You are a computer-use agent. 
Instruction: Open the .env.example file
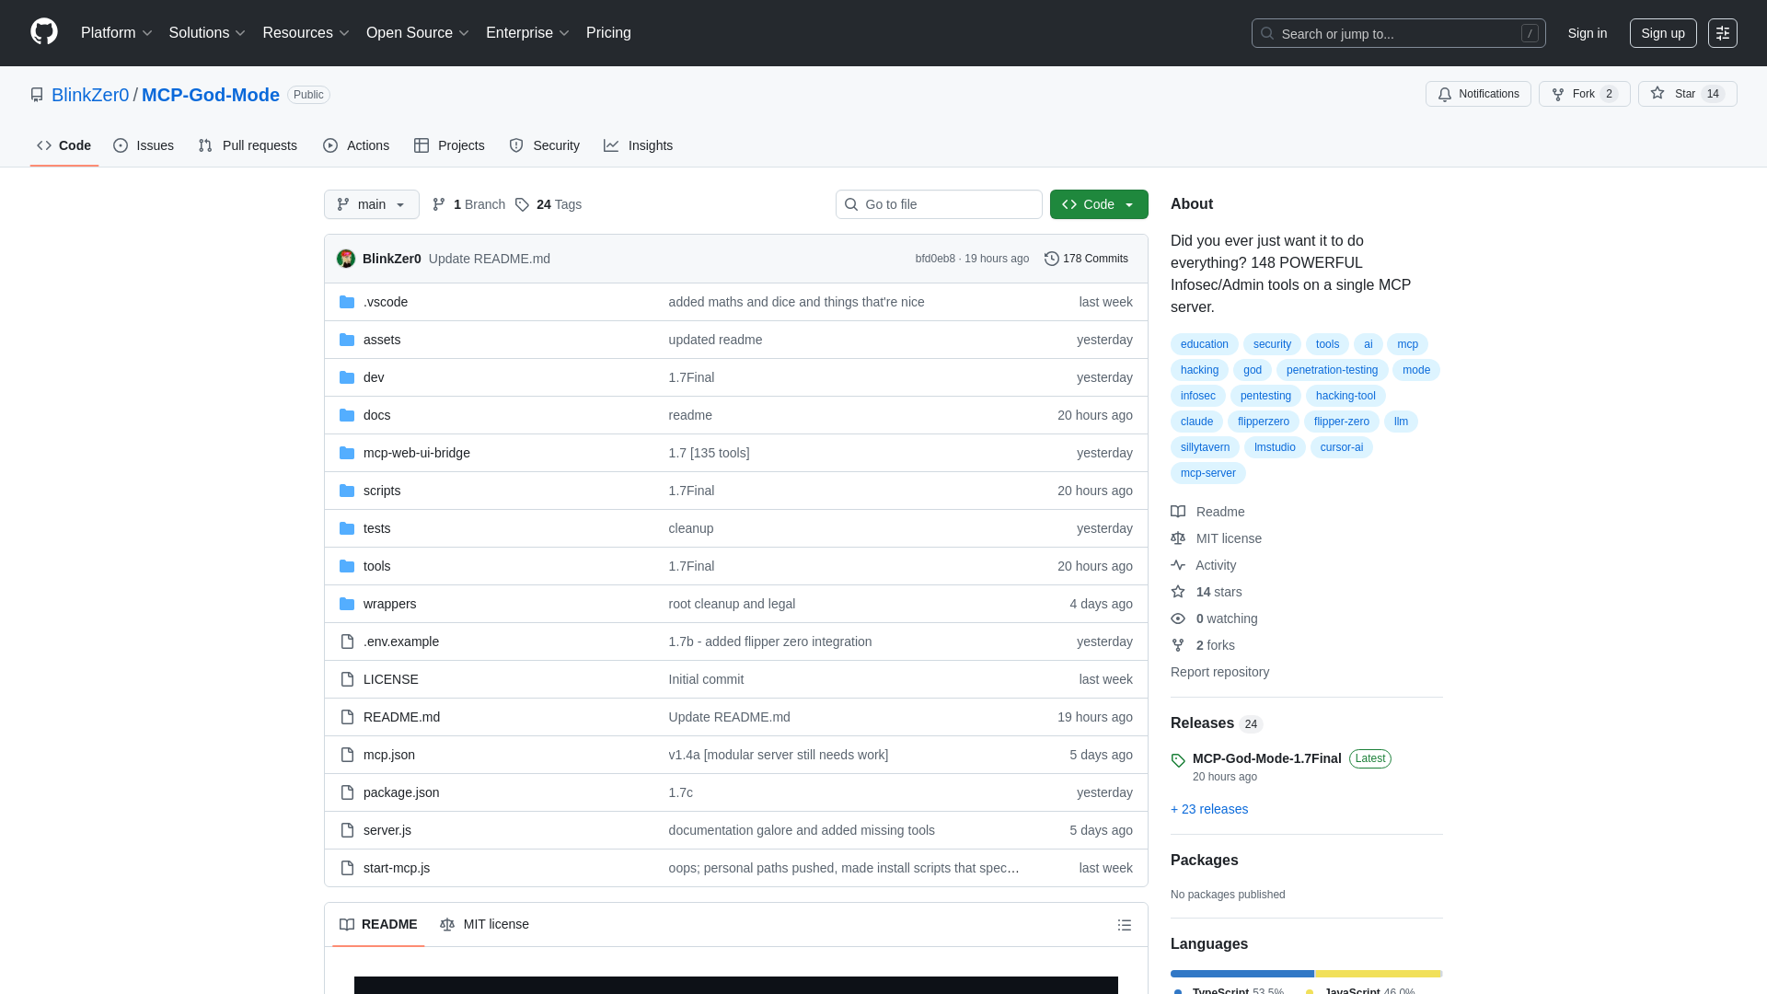point(401,641)
